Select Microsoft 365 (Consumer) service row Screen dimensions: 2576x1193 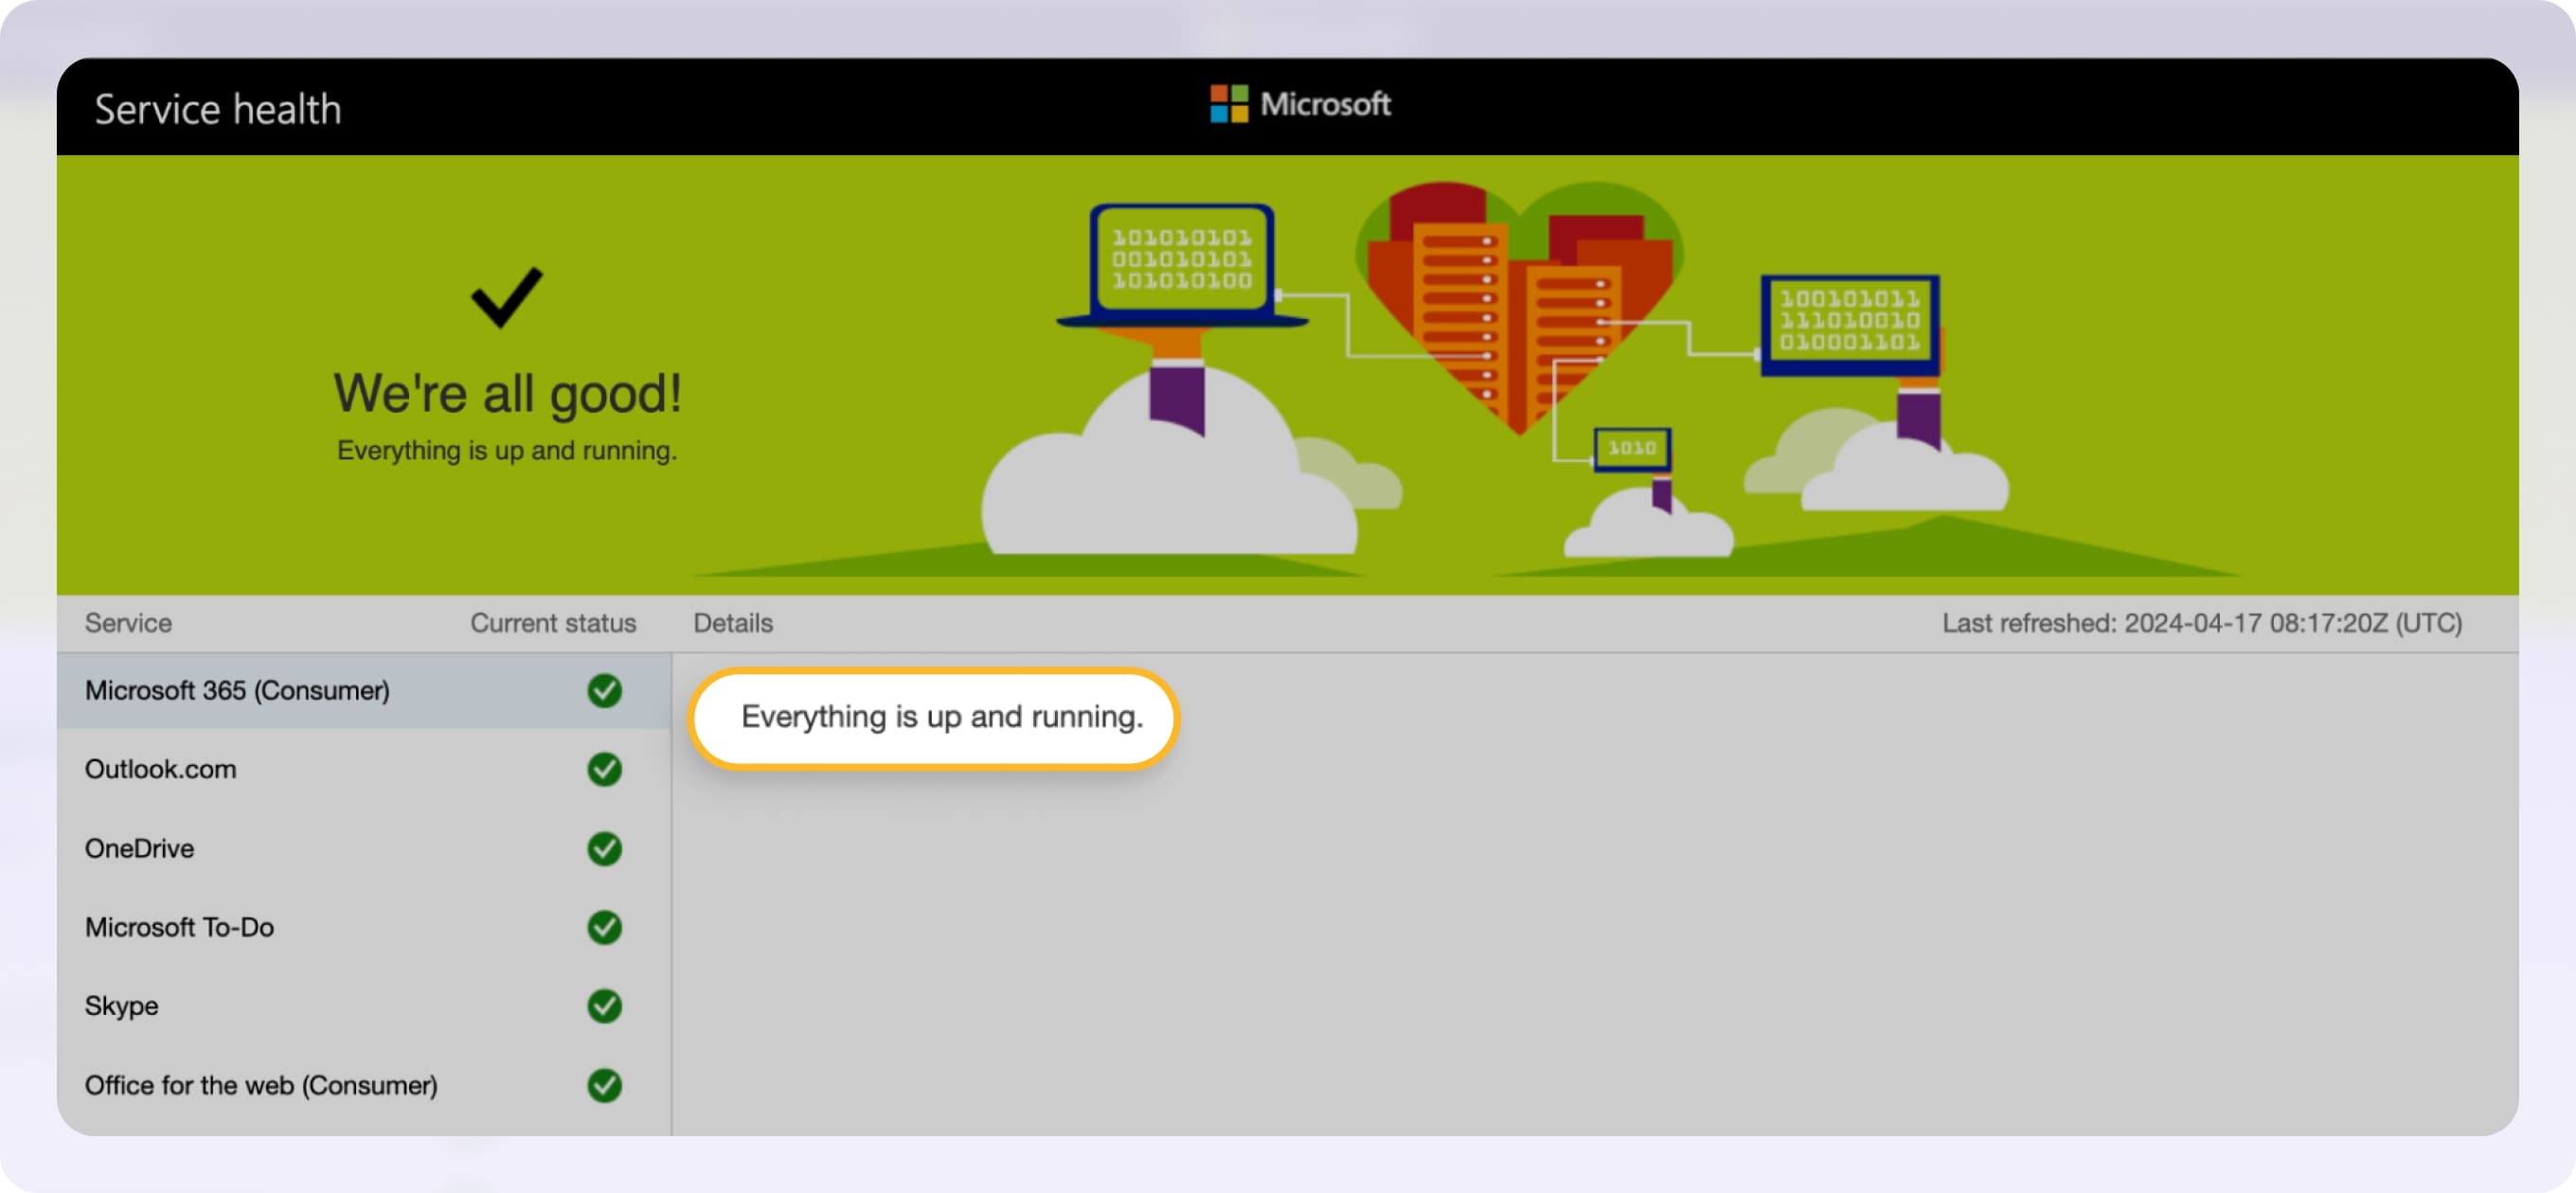click(237, 690)
